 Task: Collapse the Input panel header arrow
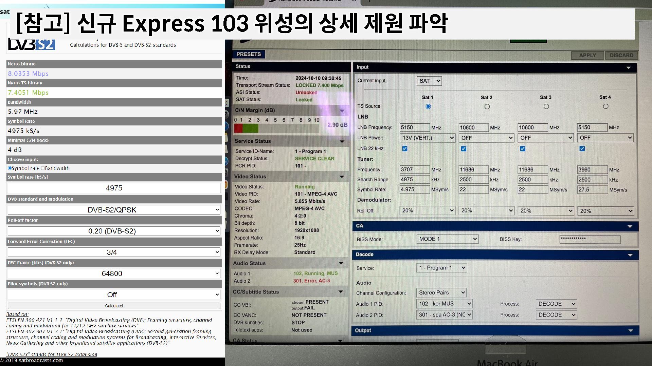coord(629,67)
